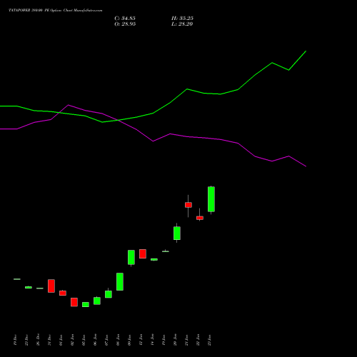This screenshot has width=357, height=357.
Task: Click the small red candlestick for 22 Jan
Action: click(200, 218)
